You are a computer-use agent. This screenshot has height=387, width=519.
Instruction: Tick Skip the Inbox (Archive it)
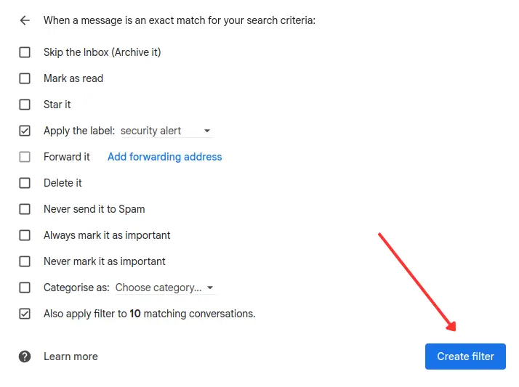point(25,52)
